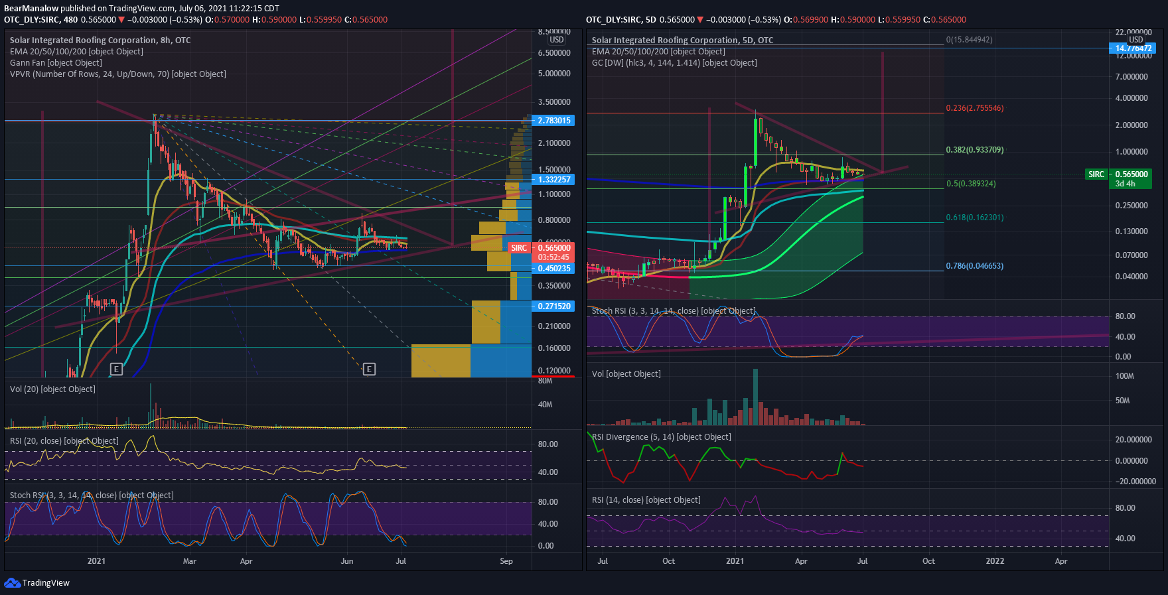Open the first earnings E marker near 2021

[116, 369]
